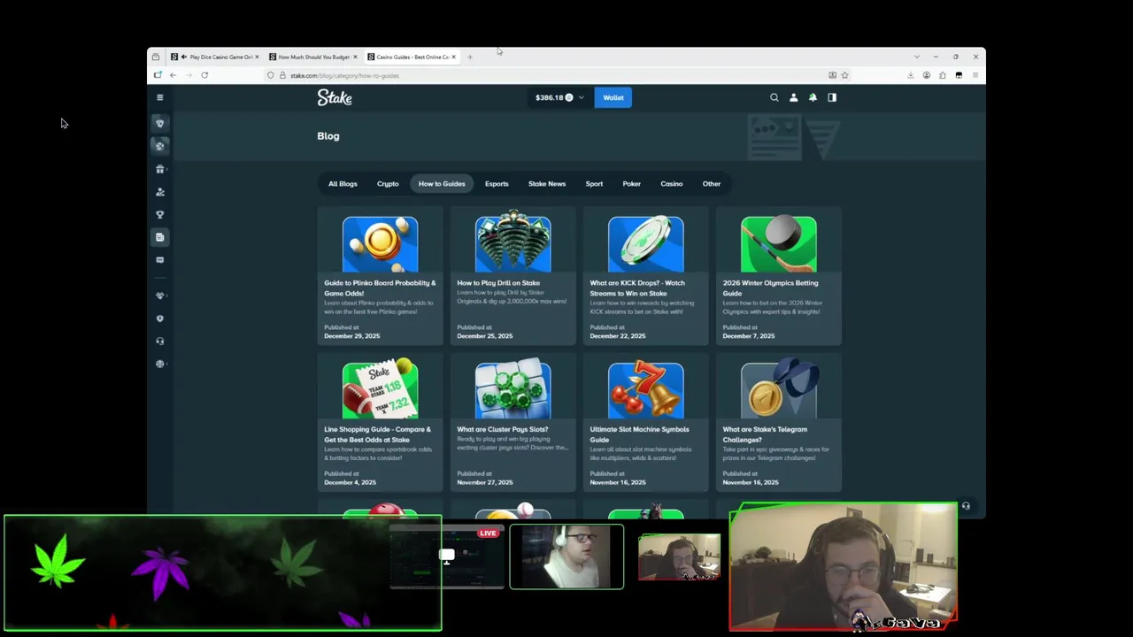The width and height of the screenshot is (1133, 637).
Task: Open Live Support headset icon in sidebar
Action: pos(159,341)
